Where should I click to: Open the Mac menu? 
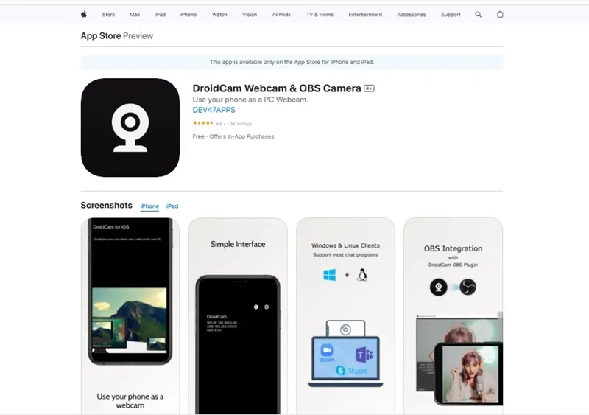(x=135, y=15)
